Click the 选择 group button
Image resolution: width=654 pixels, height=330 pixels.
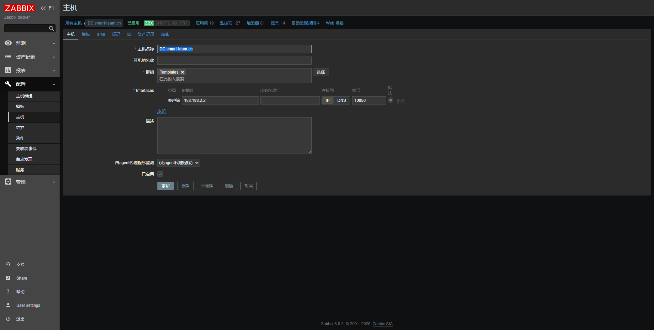321,72
